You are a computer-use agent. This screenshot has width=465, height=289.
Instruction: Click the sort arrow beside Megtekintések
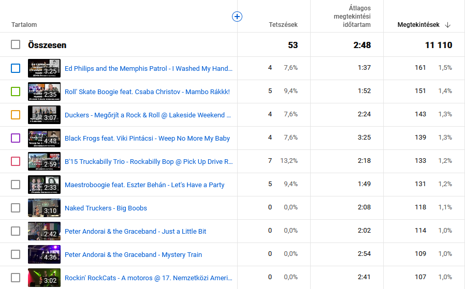click(x=448, y=25)
